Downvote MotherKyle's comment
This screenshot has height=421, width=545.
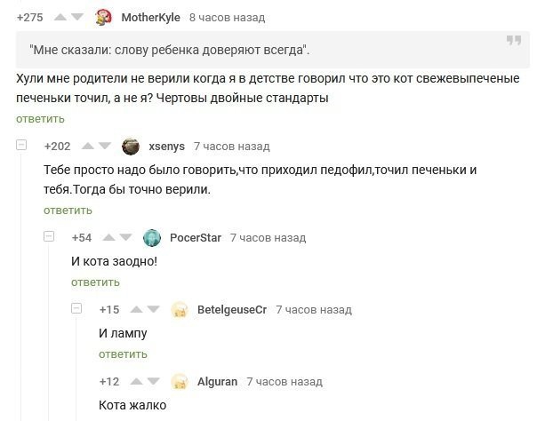(77, 17)
